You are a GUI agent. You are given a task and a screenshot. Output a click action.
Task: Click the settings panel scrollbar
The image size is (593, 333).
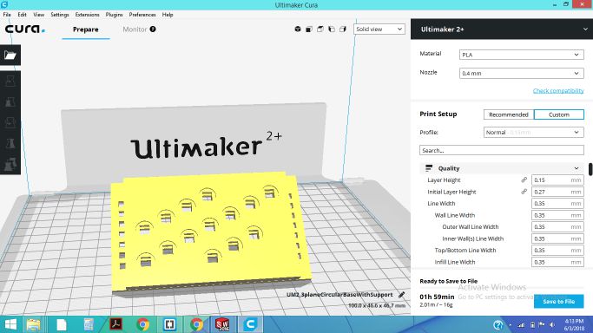point(590,169)
